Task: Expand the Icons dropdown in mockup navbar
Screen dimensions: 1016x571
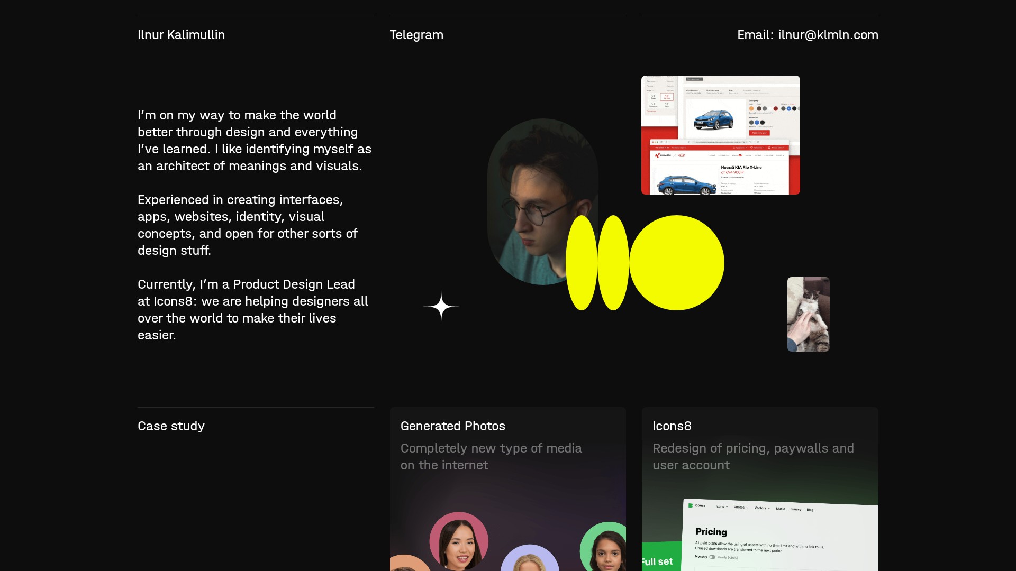Action: [x=722, y=506]
